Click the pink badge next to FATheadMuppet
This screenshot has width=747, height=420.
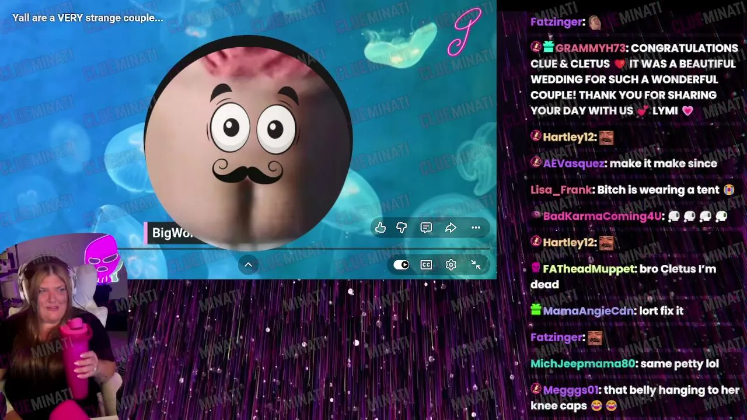[536, 268]
